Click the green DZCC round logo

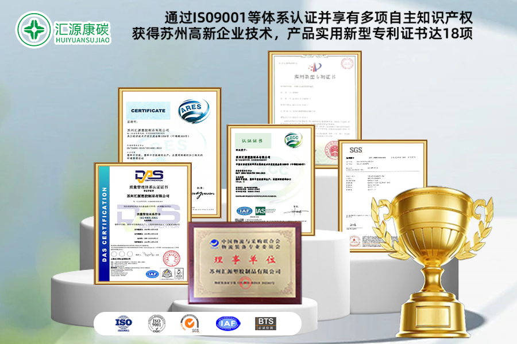point(292,141)
